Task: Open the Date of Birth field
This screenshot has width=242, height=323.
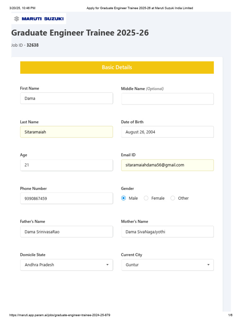Action: point(167,132)
